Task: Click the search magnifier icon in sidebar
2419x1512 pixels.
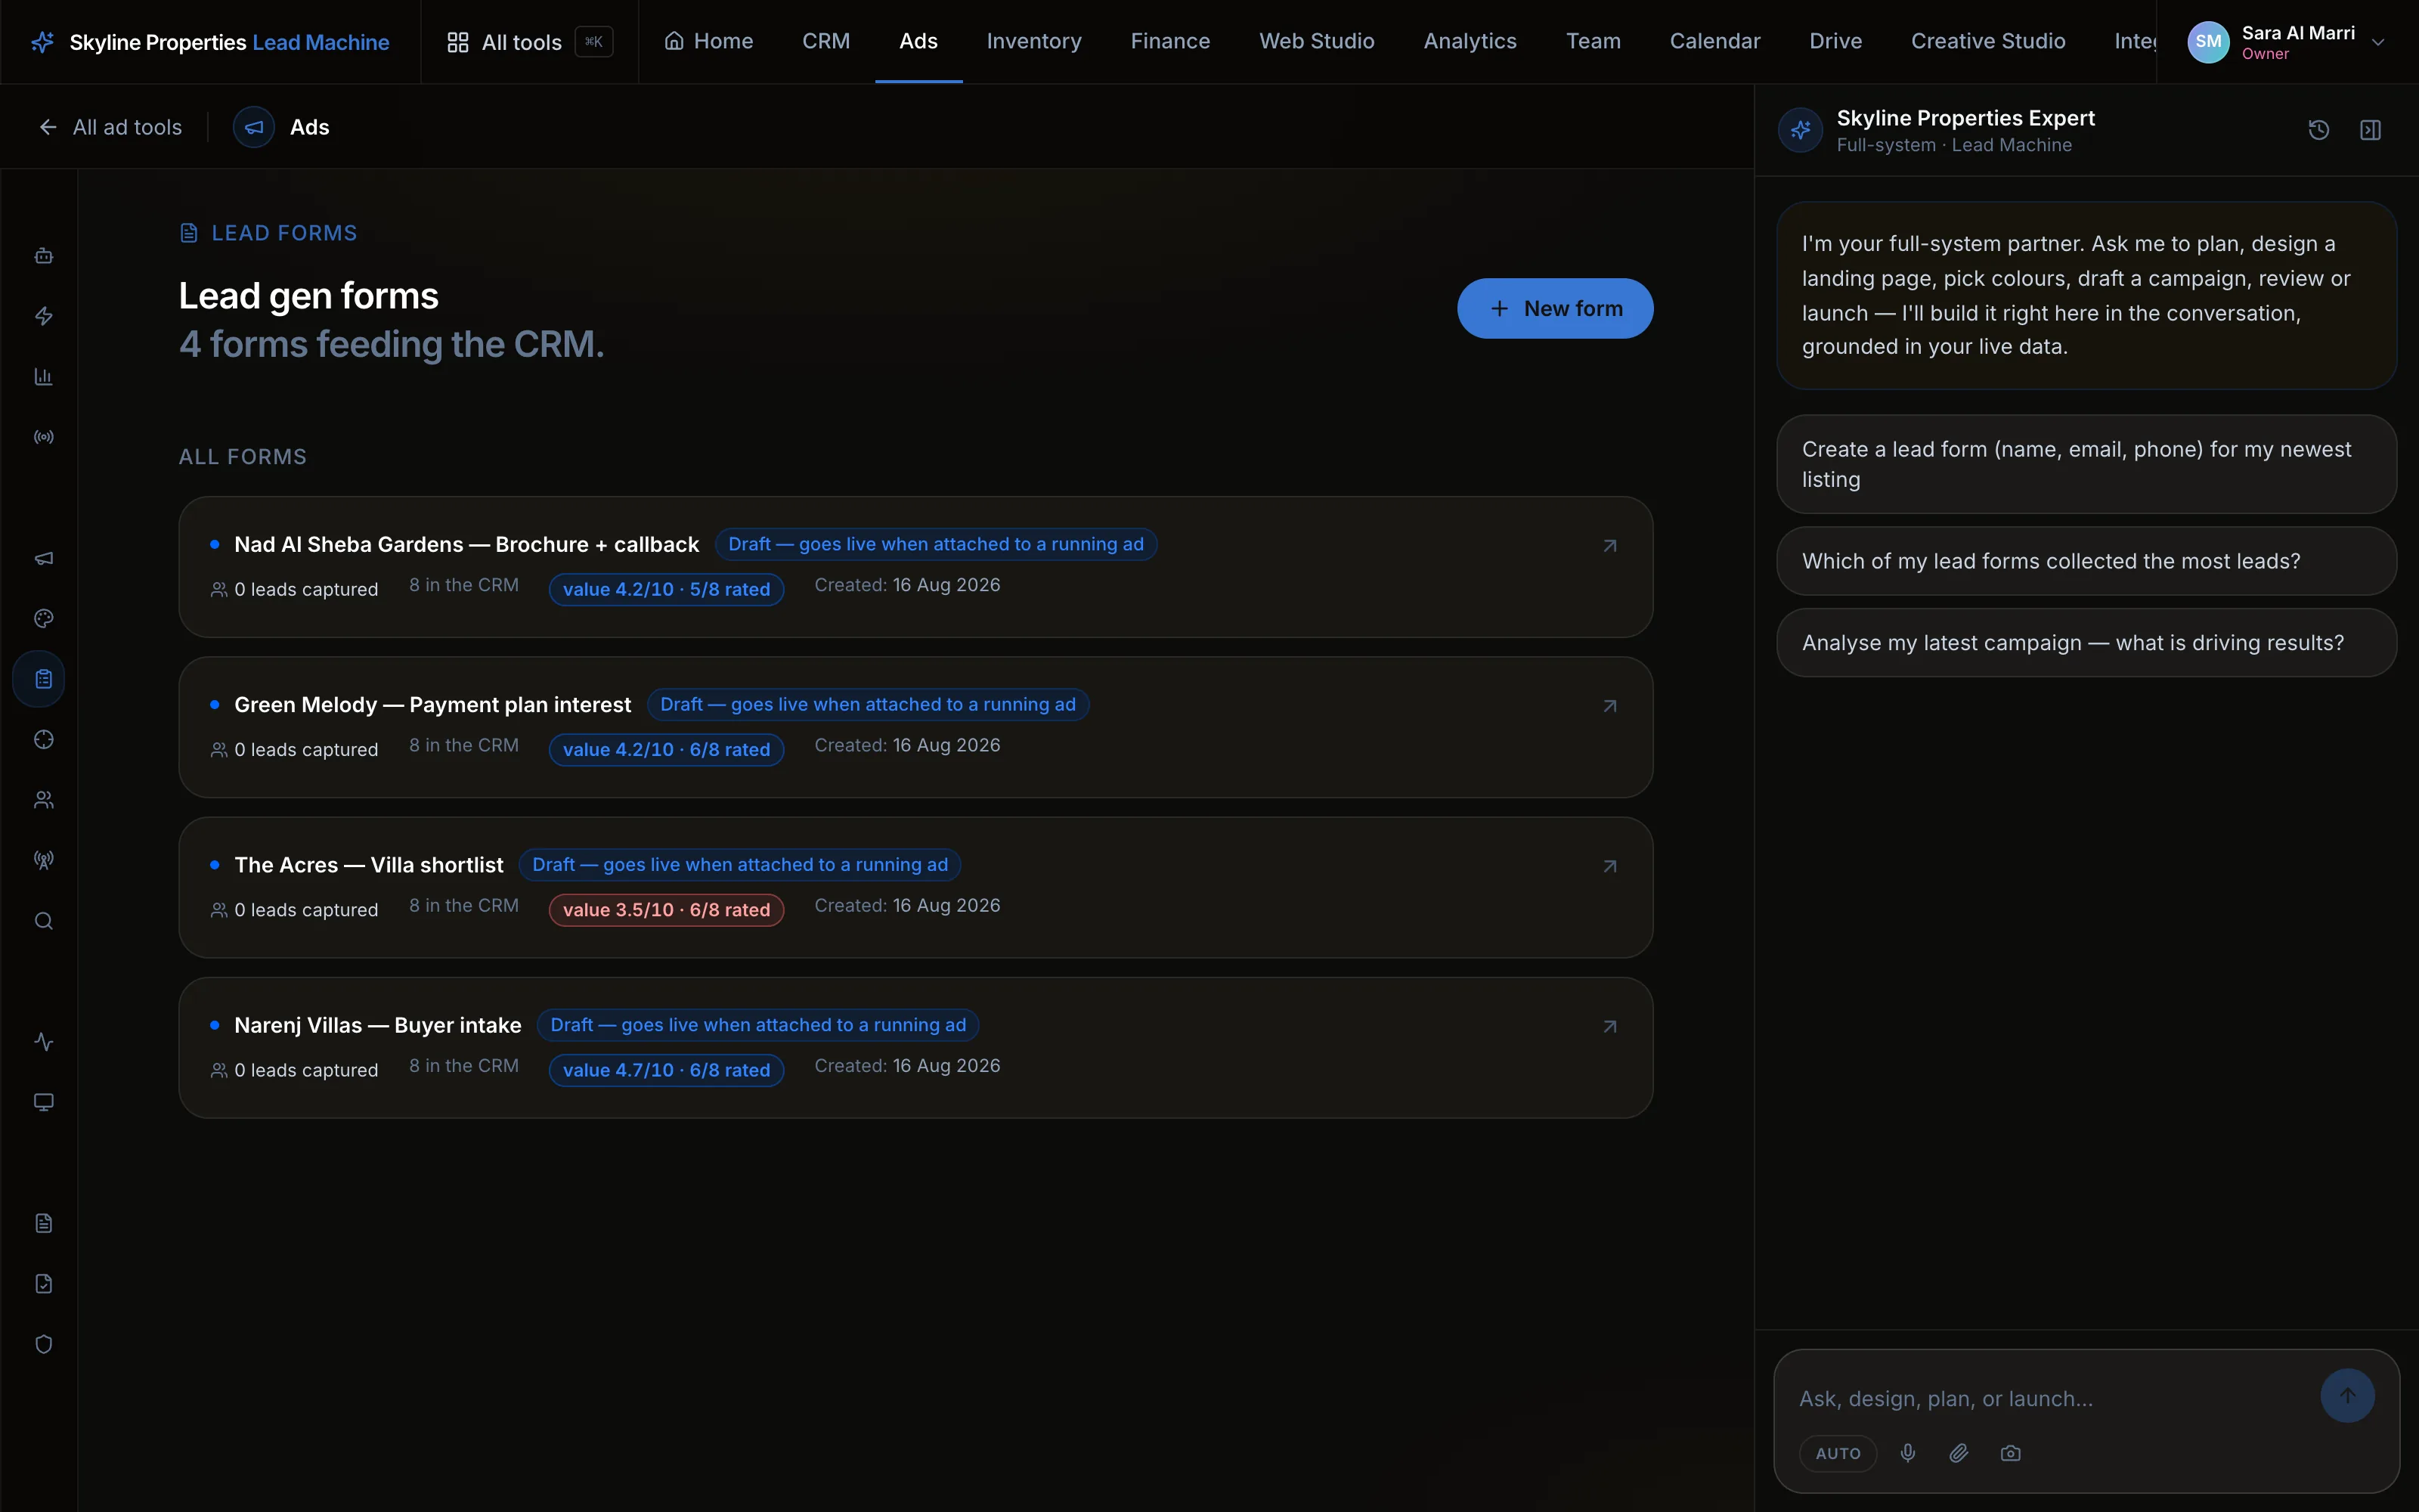Action: coord(43,921)
